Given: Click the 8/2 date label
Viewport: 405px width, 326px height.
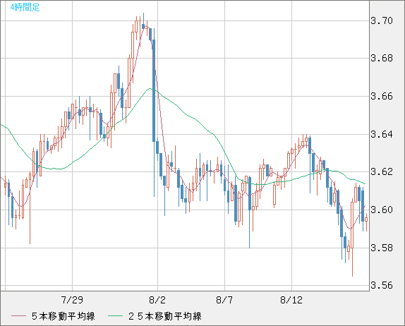Looking at the screenshot, I should [x=157, y=300].
